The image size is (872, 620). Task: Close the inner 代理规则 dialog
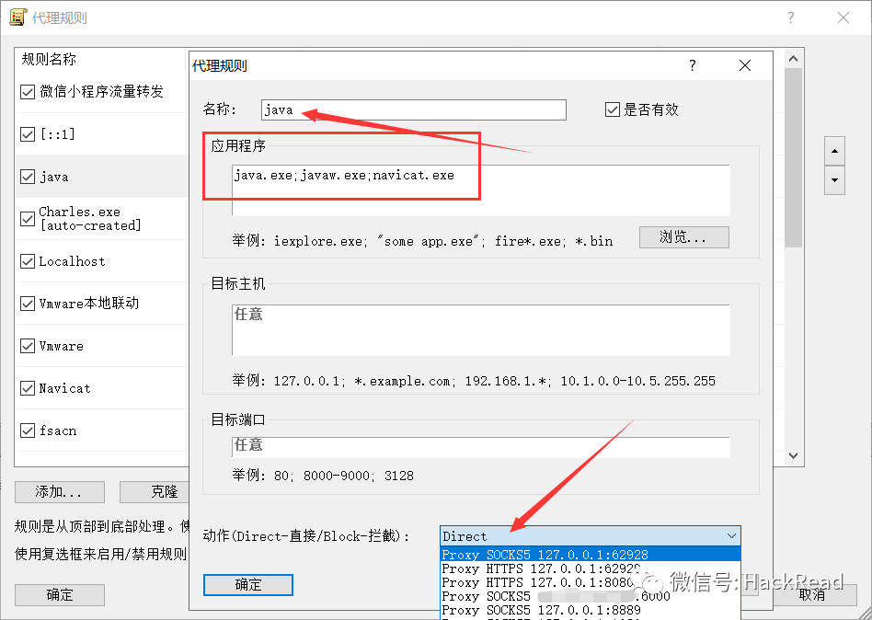[x=745, y=65]
